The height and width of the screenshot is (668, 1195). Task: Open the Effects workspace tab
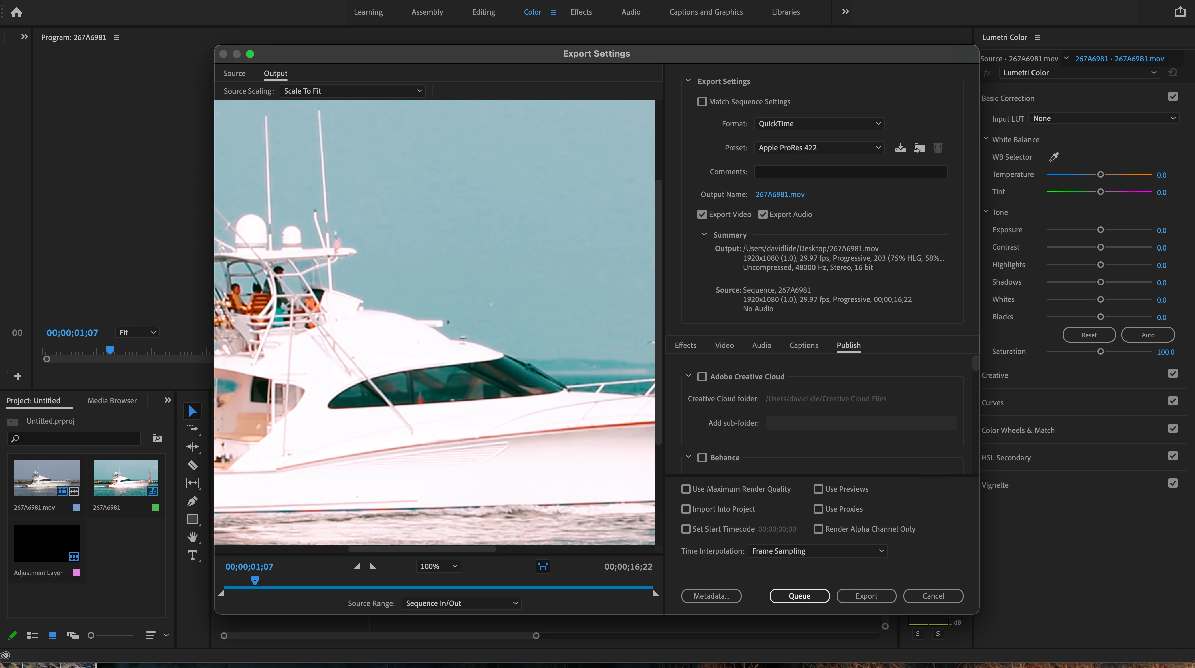click(581, 12)
